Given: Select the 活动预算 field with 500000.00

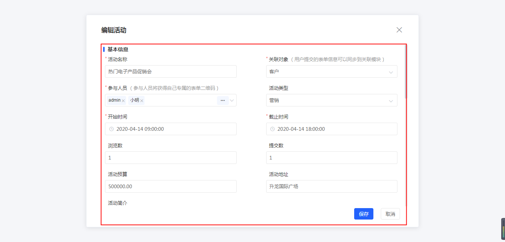Looking at the screenshot, I should pos(170,186).
